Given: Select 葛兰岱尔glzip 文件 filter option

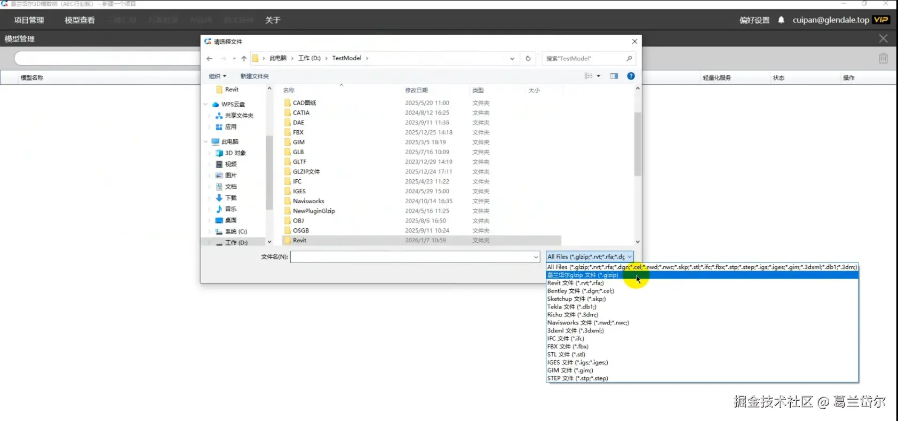Looking at the screenshot, I should [702, 275].
